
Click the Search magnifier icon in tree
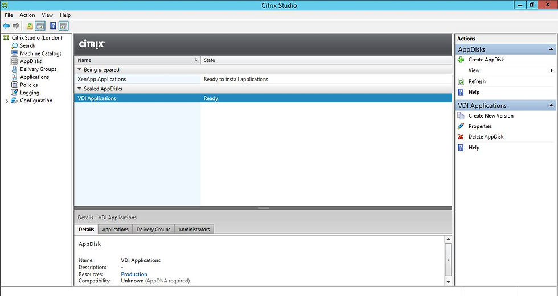(x=14, y=46)
